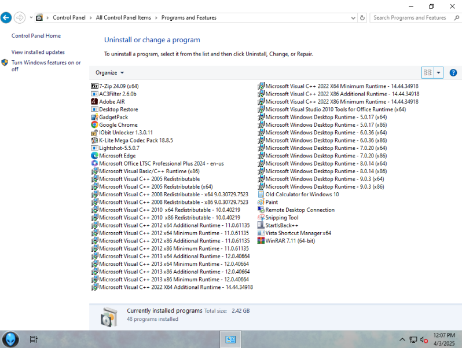
Task: Select the Snipping Tool icon
Action: pyautogui.click(x=261, y=218)
